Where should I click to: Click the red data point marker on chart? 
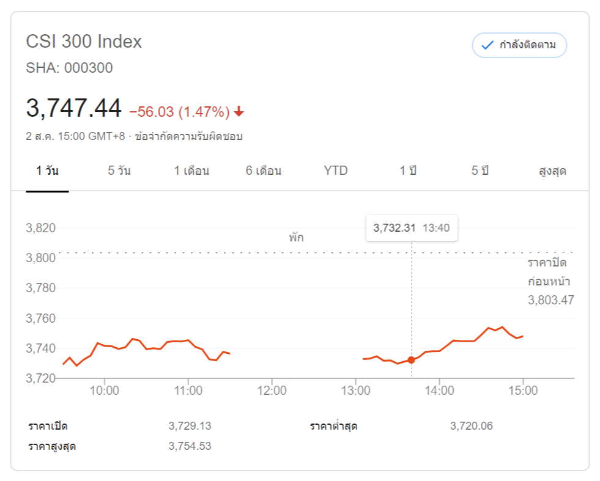pos(411,360)
